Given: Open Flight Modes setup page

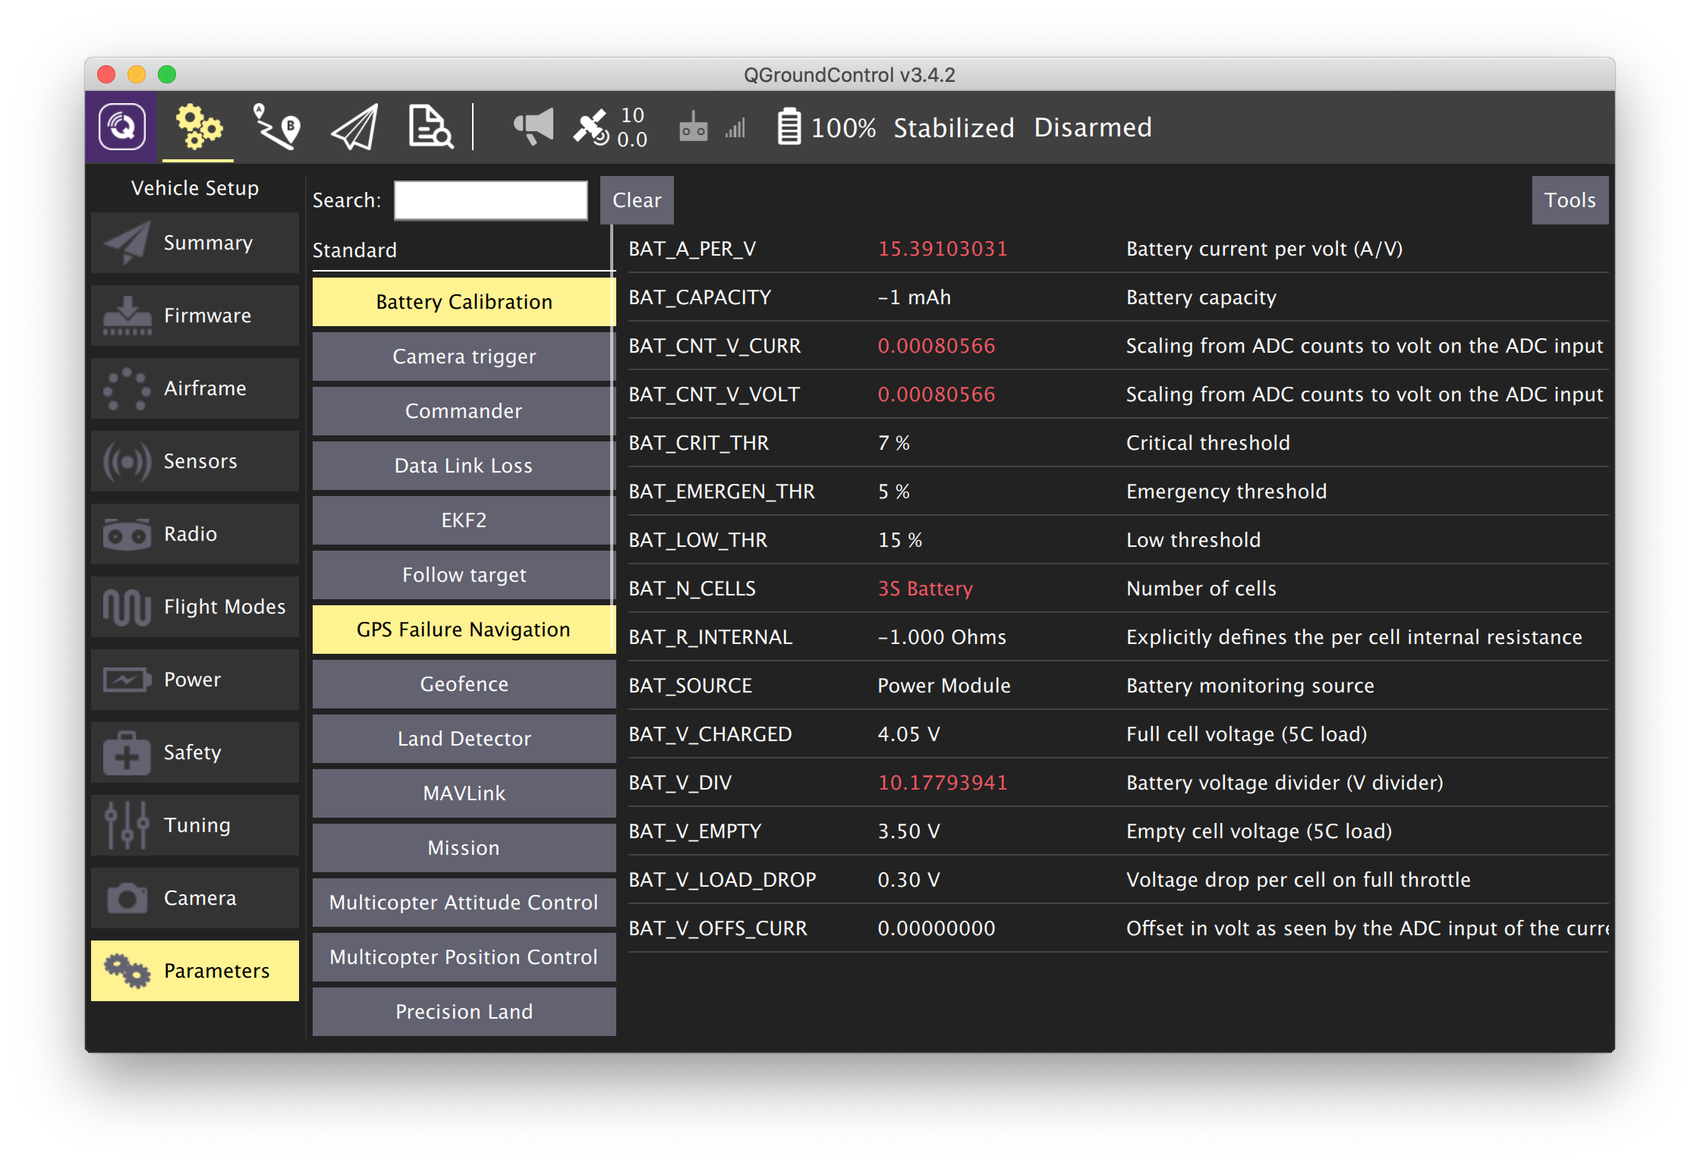Looking at the screenshot, I should pyautogui.click(x=195, y=607).
